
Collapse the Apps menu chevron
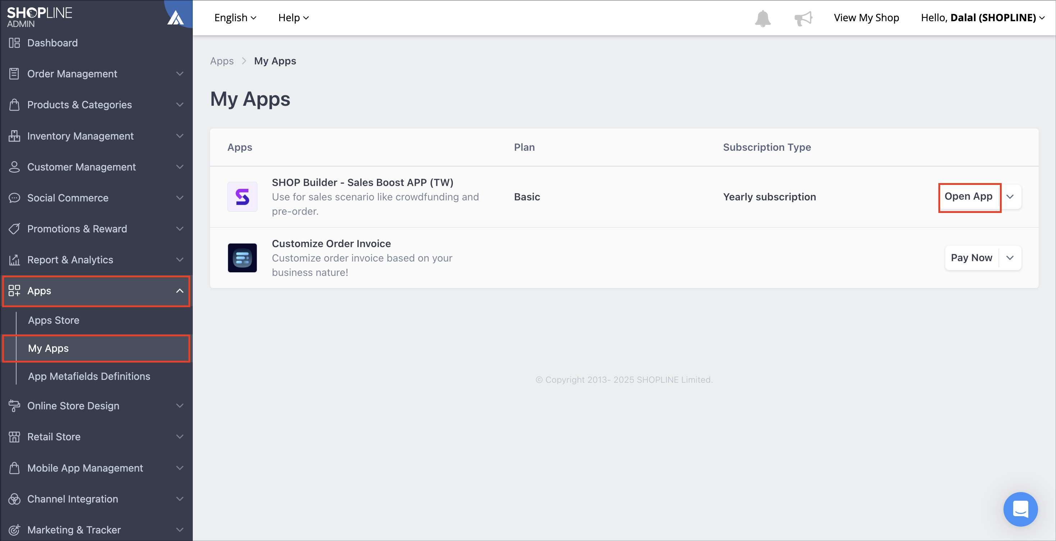[x=179, y=291]
